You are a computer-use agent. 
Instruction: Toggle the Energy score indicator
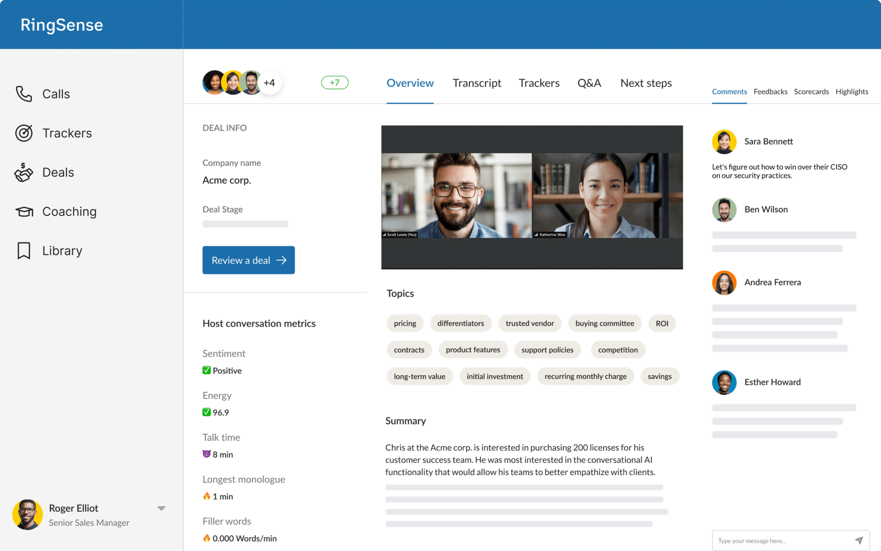point(207,413)
